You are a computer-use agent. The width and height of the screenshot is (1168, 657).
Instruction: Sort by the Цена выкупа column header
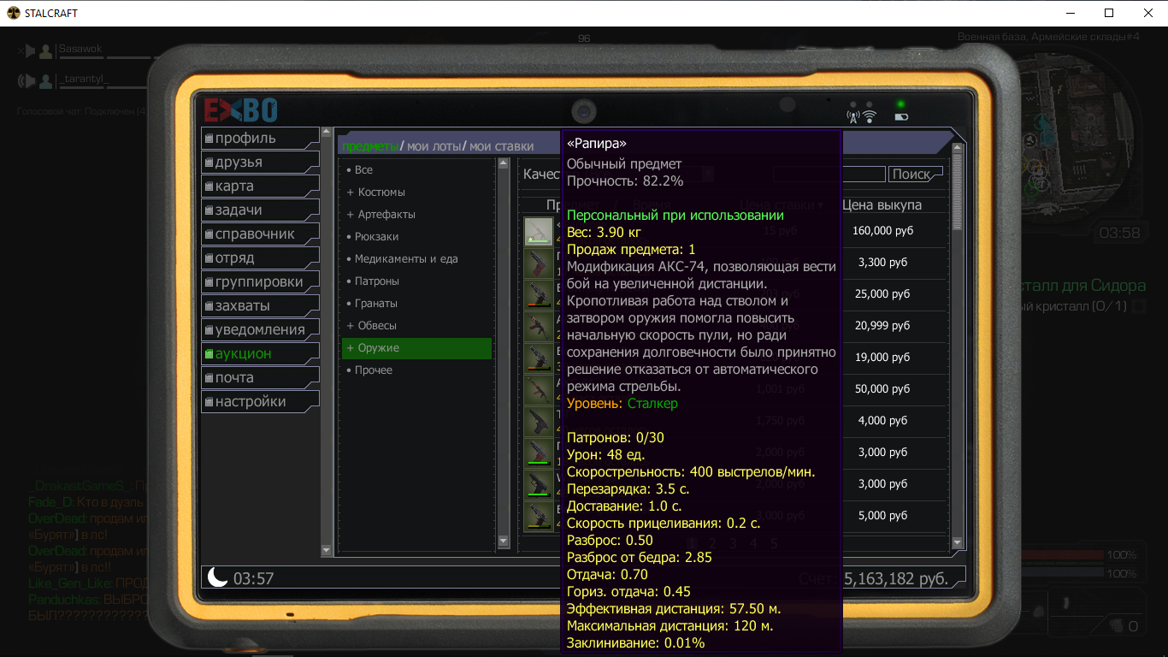point(882,204)
